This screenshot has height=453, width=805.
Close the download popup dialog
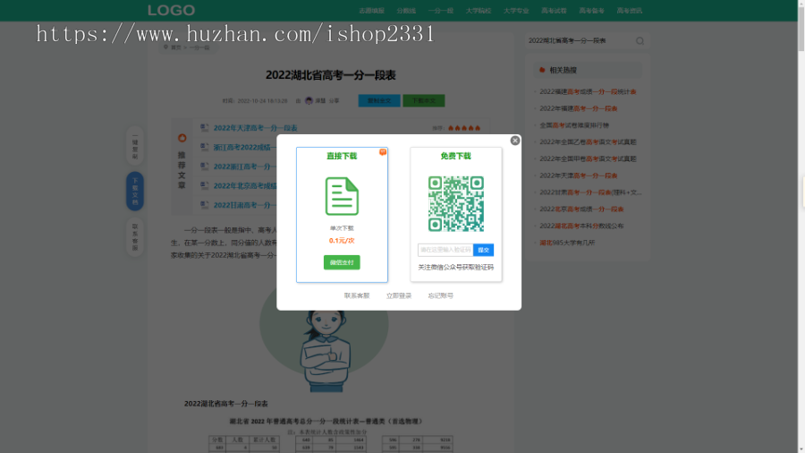pyautogui.click(x=515, y=141)
